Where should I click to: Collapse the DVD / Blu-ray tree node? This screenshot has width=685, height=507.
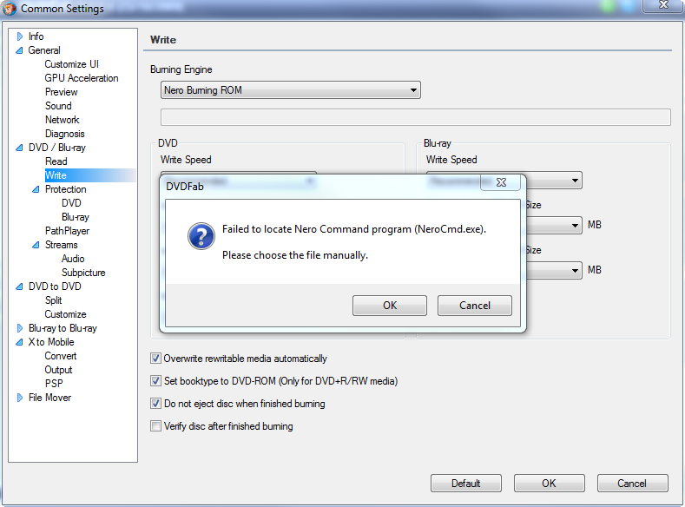pyautogui.click(x=19, y=148)
